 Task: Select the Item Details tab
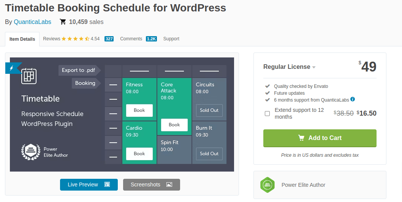tap(22, 39)
